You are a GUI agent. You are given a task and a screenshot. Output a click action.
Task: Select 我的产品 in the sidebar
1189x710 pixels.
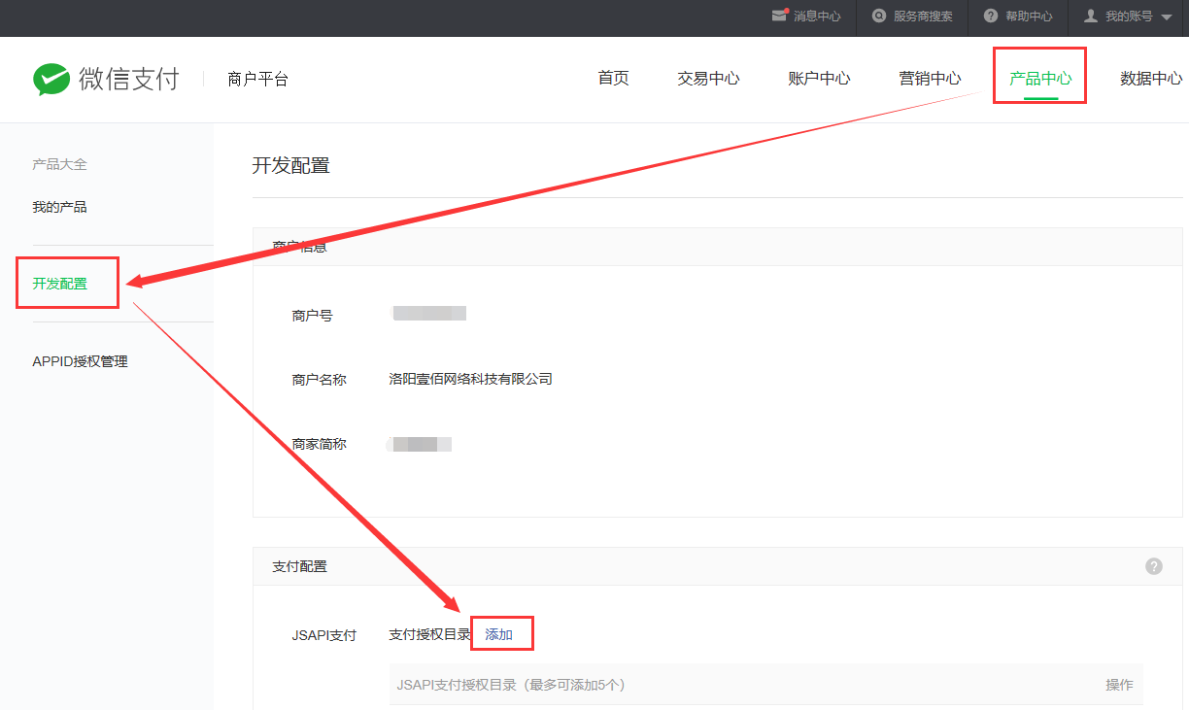pos(59,207)
